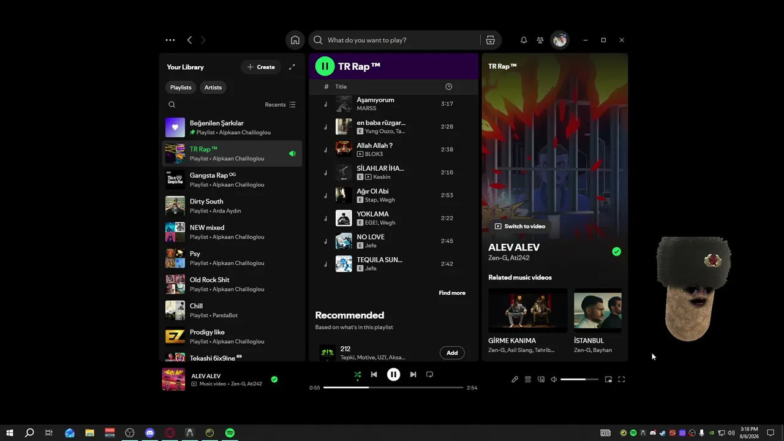Open the Browse icon in search bar
Screen dimensions: 784x441
coord(490,40)
